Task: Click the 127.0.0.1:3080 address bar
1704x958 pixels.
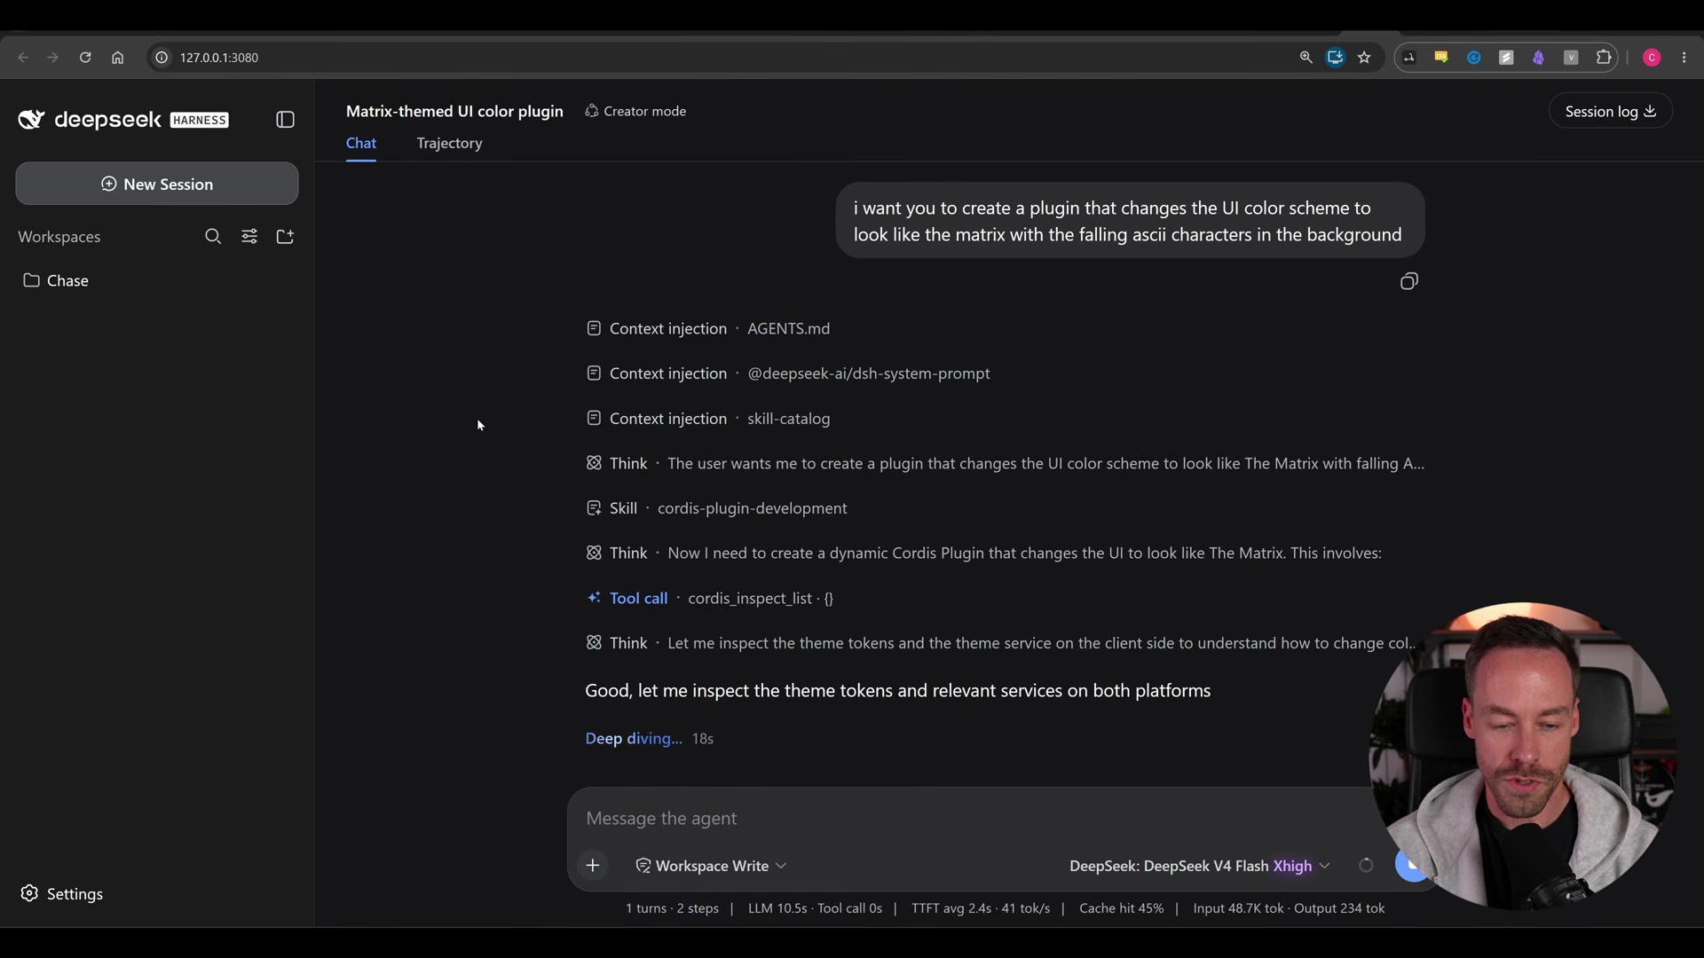Action: click(x=219, y=58)
